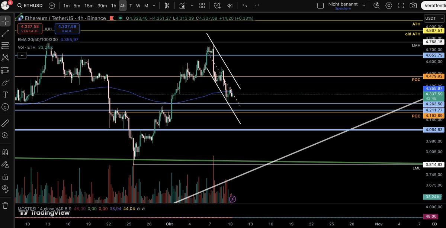This screenshot has height=228, width=446.
Task: Click the blue 4.064,83 level price label
Action: (x=434, y=130)
